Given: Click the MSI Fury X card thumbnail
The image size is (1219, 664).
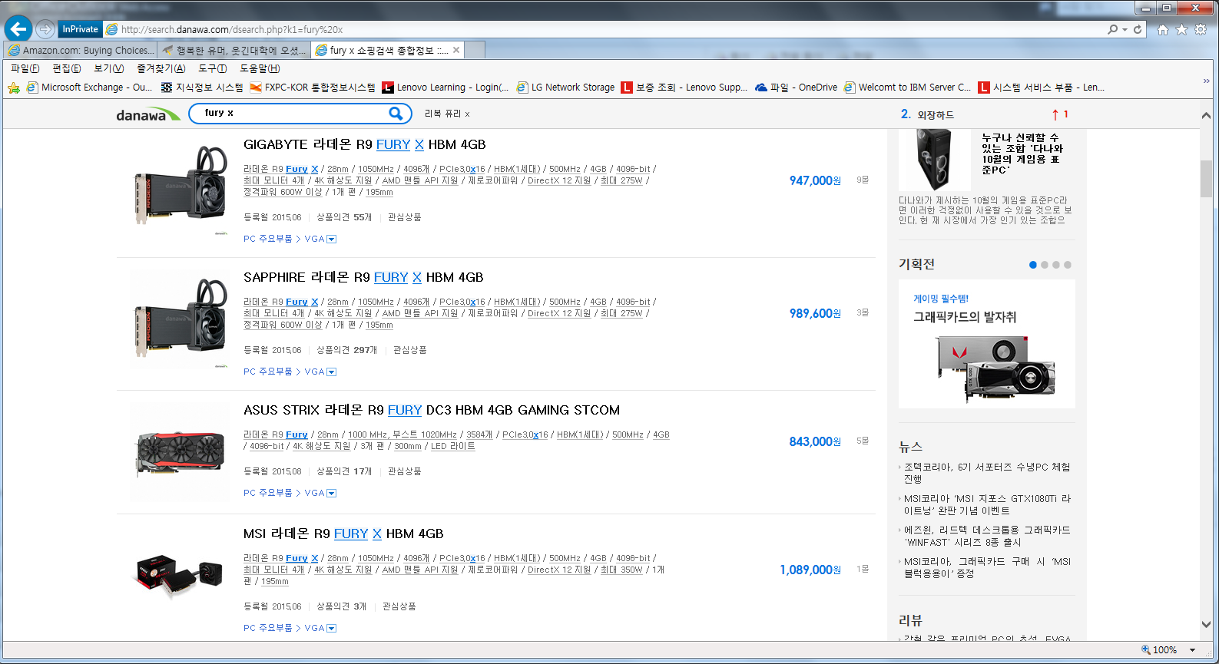Looking at the screenshot, I should pos(179,576).
